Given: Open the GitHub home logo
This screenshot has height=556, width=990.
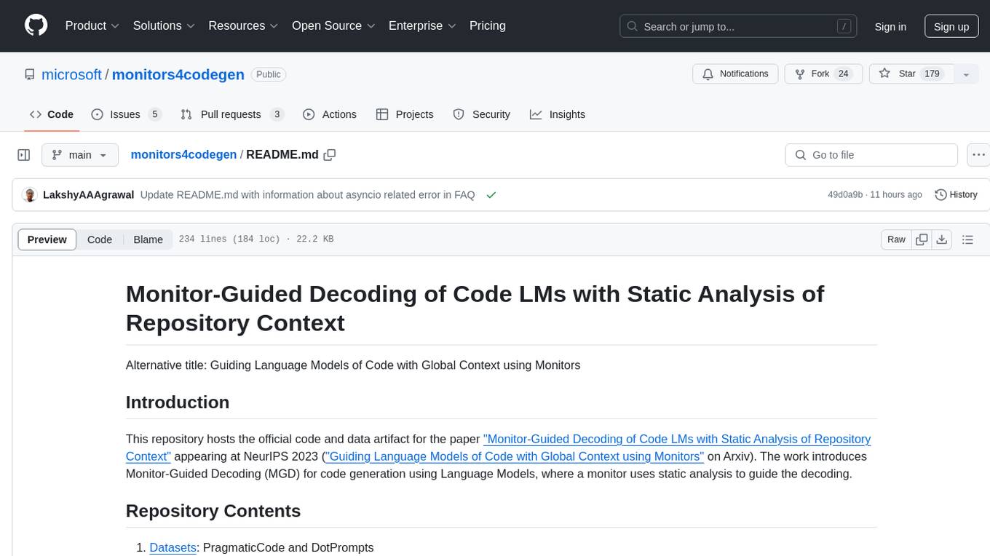Looking at the screenshot, I should (36, 25).
